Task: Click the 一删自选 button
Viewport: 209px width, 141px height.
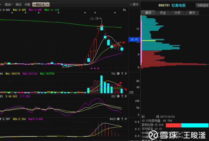Action: click(39, 5)
